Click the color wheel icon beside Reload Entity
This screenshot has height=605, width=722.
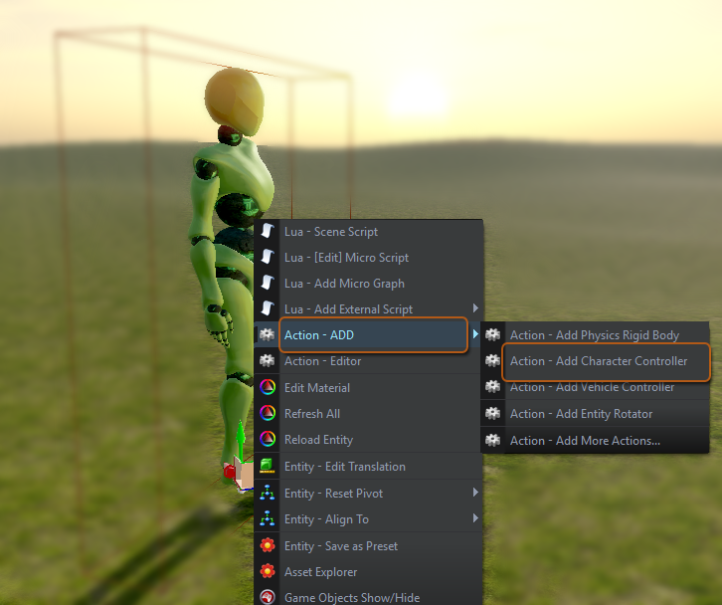point(268,439)
